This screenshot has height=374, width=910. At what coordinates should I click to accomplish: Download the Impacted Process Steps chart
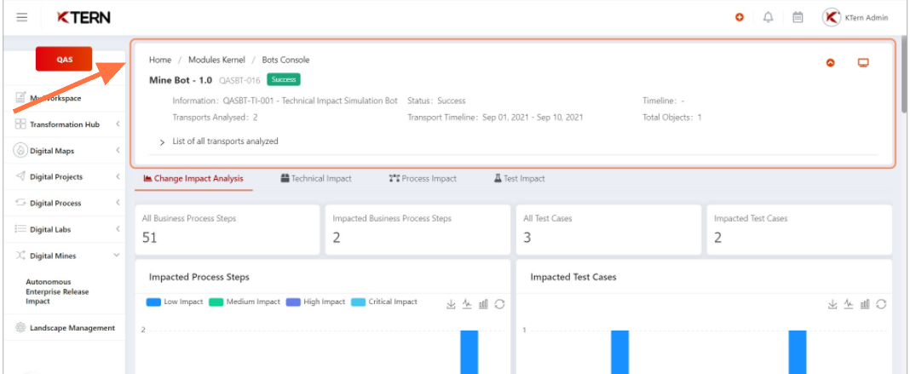coord(451,304)
